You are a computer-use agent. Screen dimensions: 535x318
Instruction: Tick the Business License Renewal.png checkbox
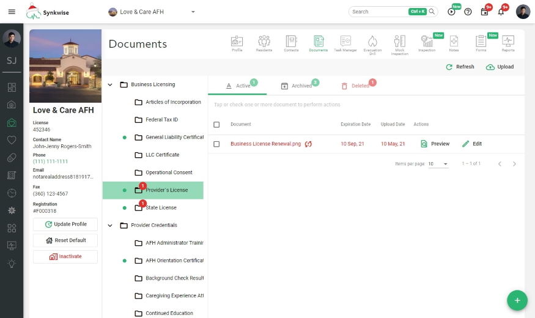pyautogui.click(x=216, y=144)
